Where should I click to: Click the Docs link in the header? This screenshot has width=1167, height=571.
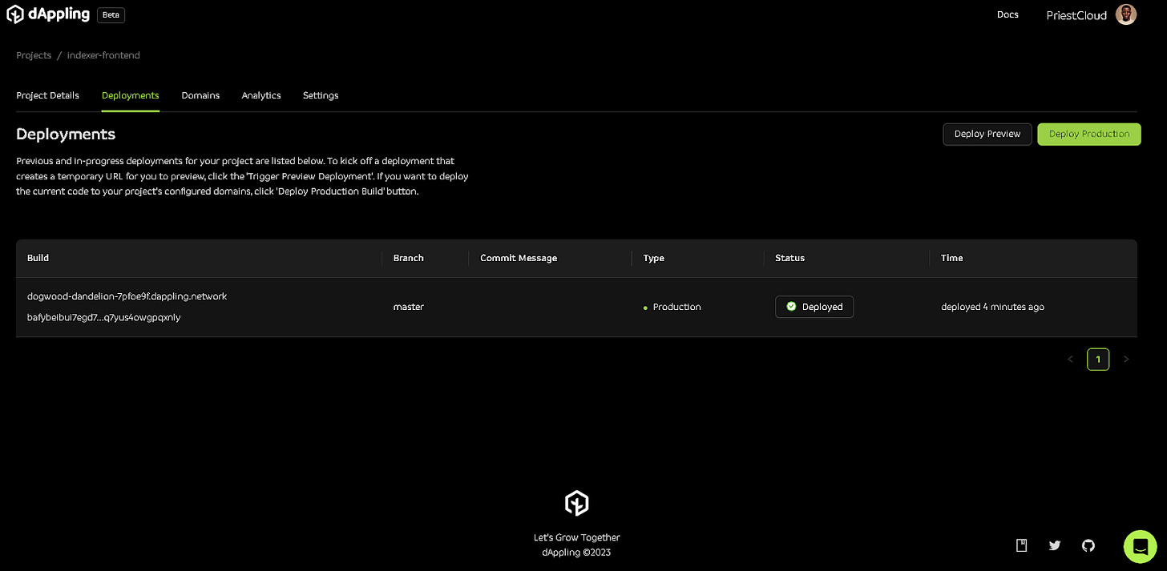(x=1007, y=14)
